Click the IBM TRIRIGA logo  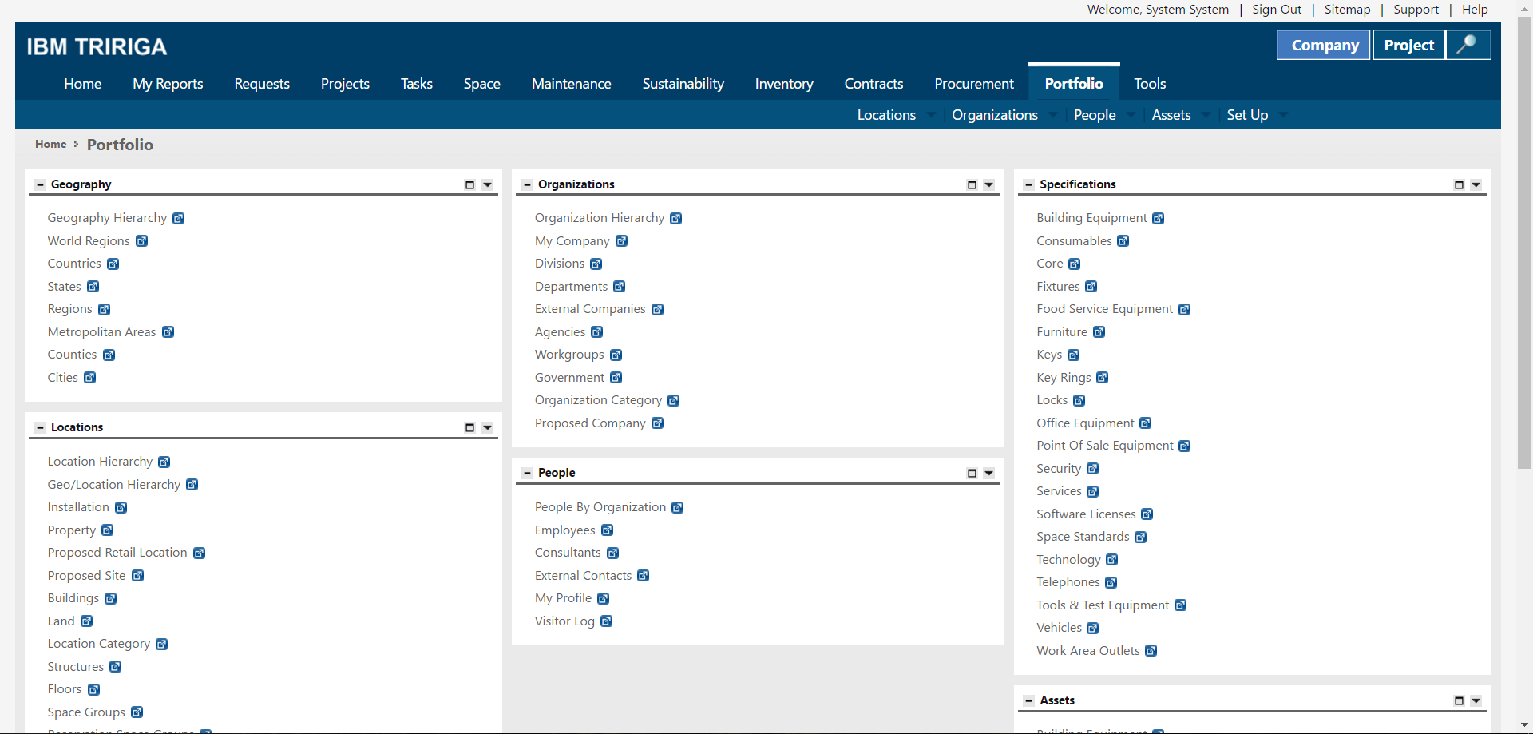tap(97, 47)
